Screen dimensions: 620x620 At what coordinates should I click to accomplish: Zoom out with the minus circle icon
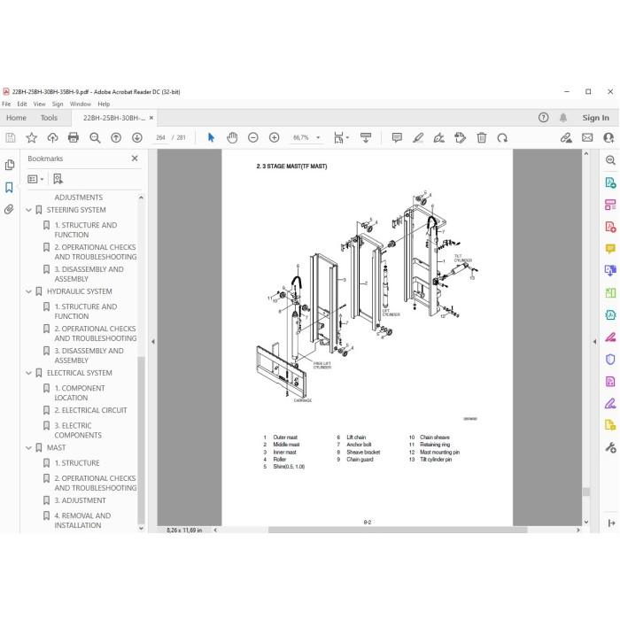(x=253, y=137)
